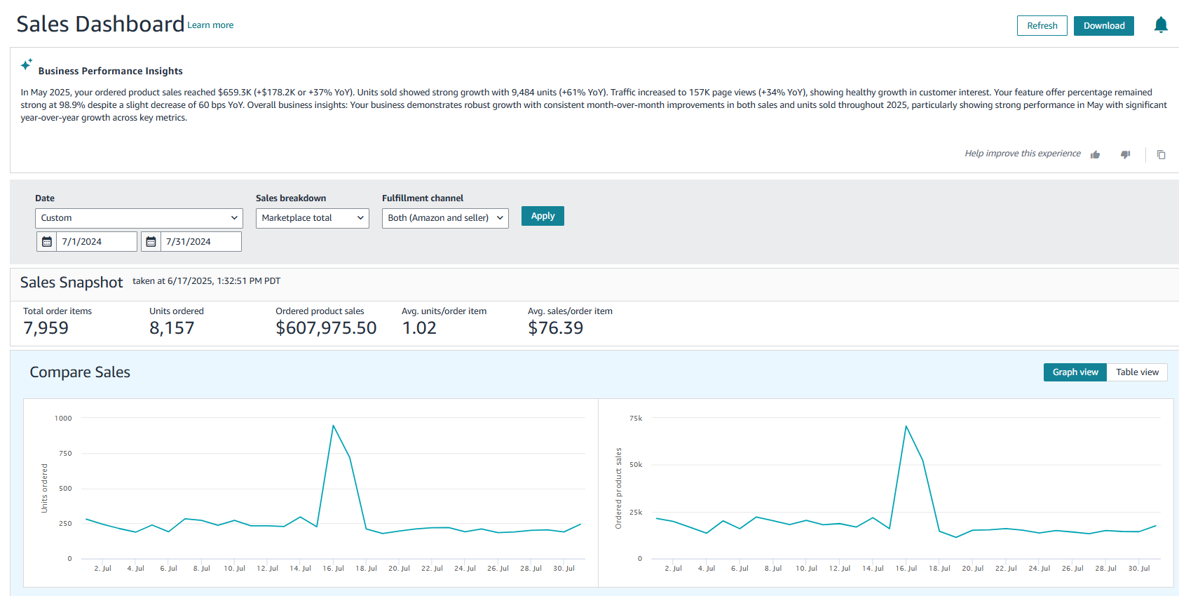This screenshot has width=1179, height=596.
Task: Open the Learn more link
Action: (x=210, y=25)
